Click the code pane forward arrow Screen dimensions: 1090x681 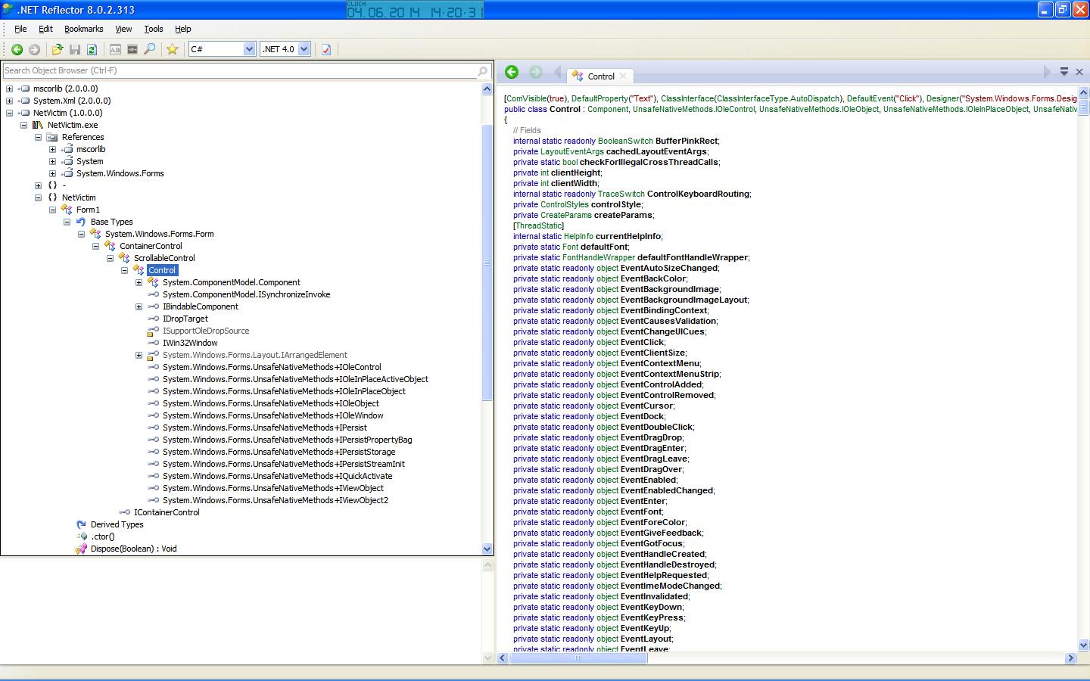click(536, 72)
